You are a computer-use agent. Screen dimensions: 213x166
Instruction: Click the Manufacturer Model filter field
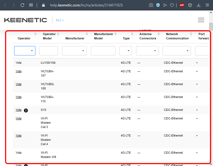tap(103, 51)
